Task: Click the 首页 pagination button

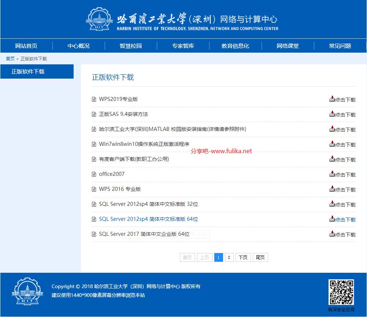Action: 188,257
